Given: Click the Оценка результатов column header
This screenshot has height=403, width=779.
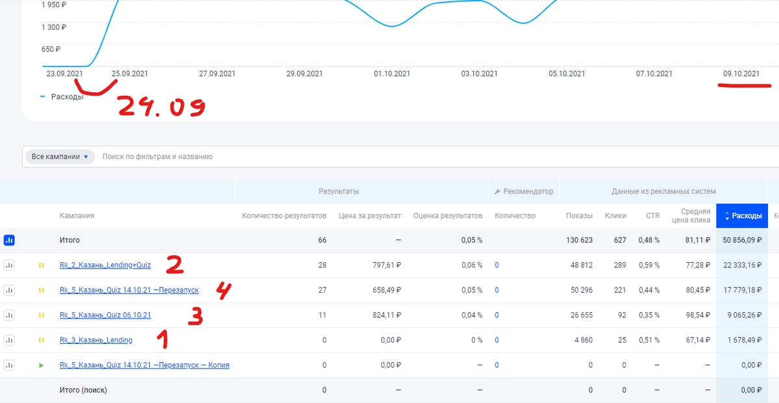Looking at the screenshot, I should coord(448,215).
